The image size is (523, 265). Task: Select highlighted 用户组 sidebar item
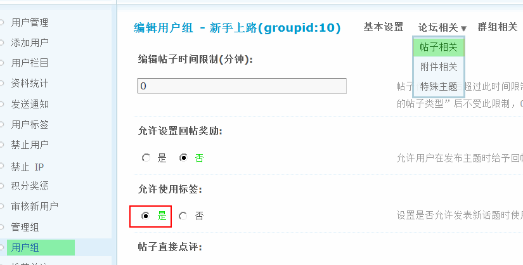click(x=25, y=247)
